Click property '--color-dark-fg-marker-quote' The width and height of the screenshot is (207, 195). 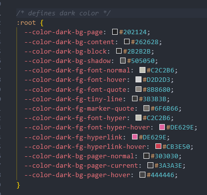click(79, 109)
